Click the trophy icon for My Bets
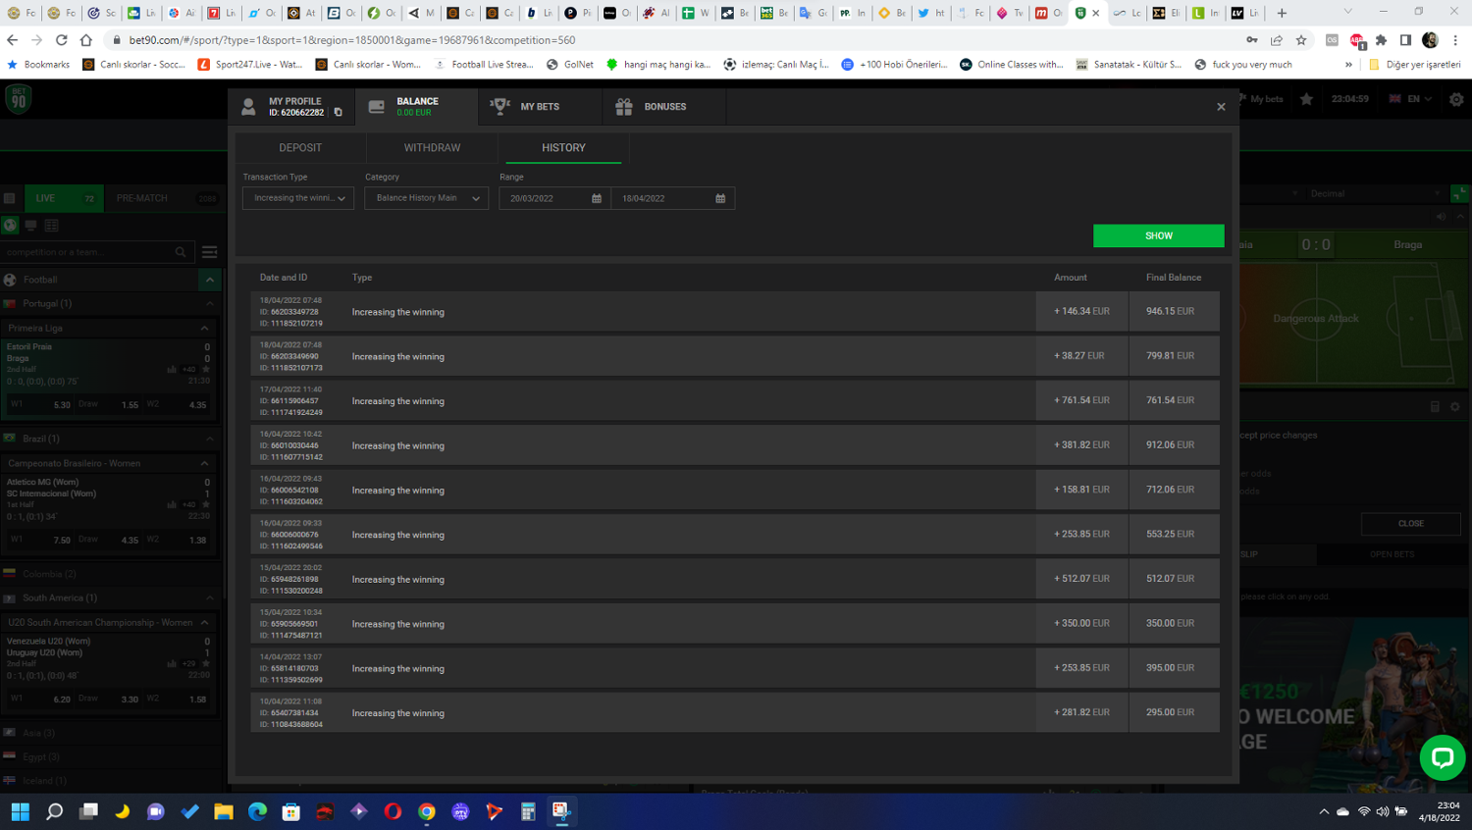This screenshot has width=1472, height=830. (x=499, y=106)
